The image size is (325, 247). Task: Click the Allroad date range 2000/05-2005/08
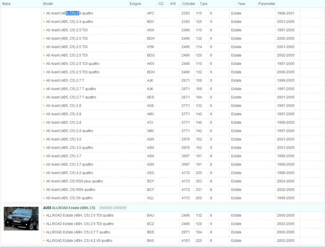pos(112,208)
